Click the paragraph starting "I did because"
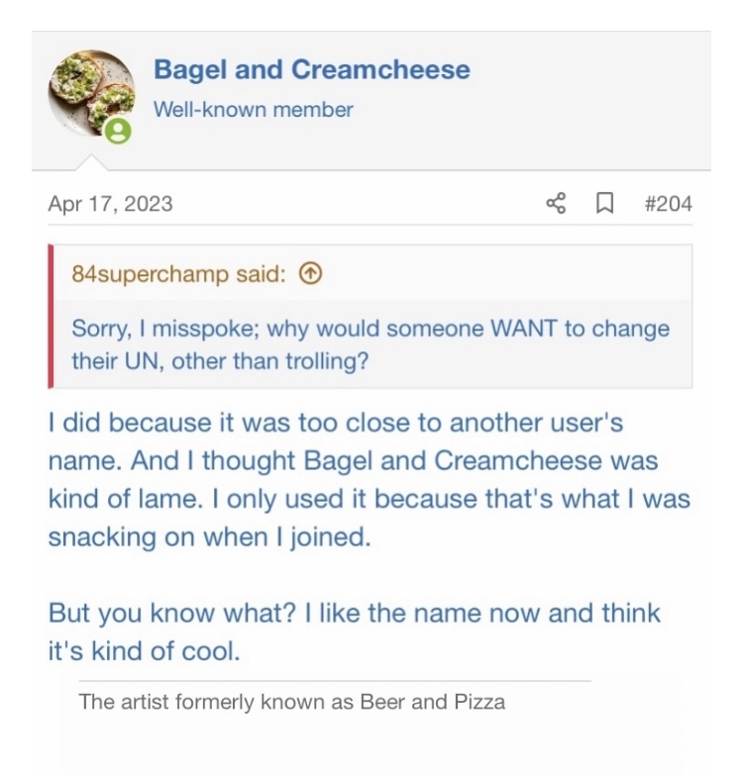743x775 pixels. 369,479
